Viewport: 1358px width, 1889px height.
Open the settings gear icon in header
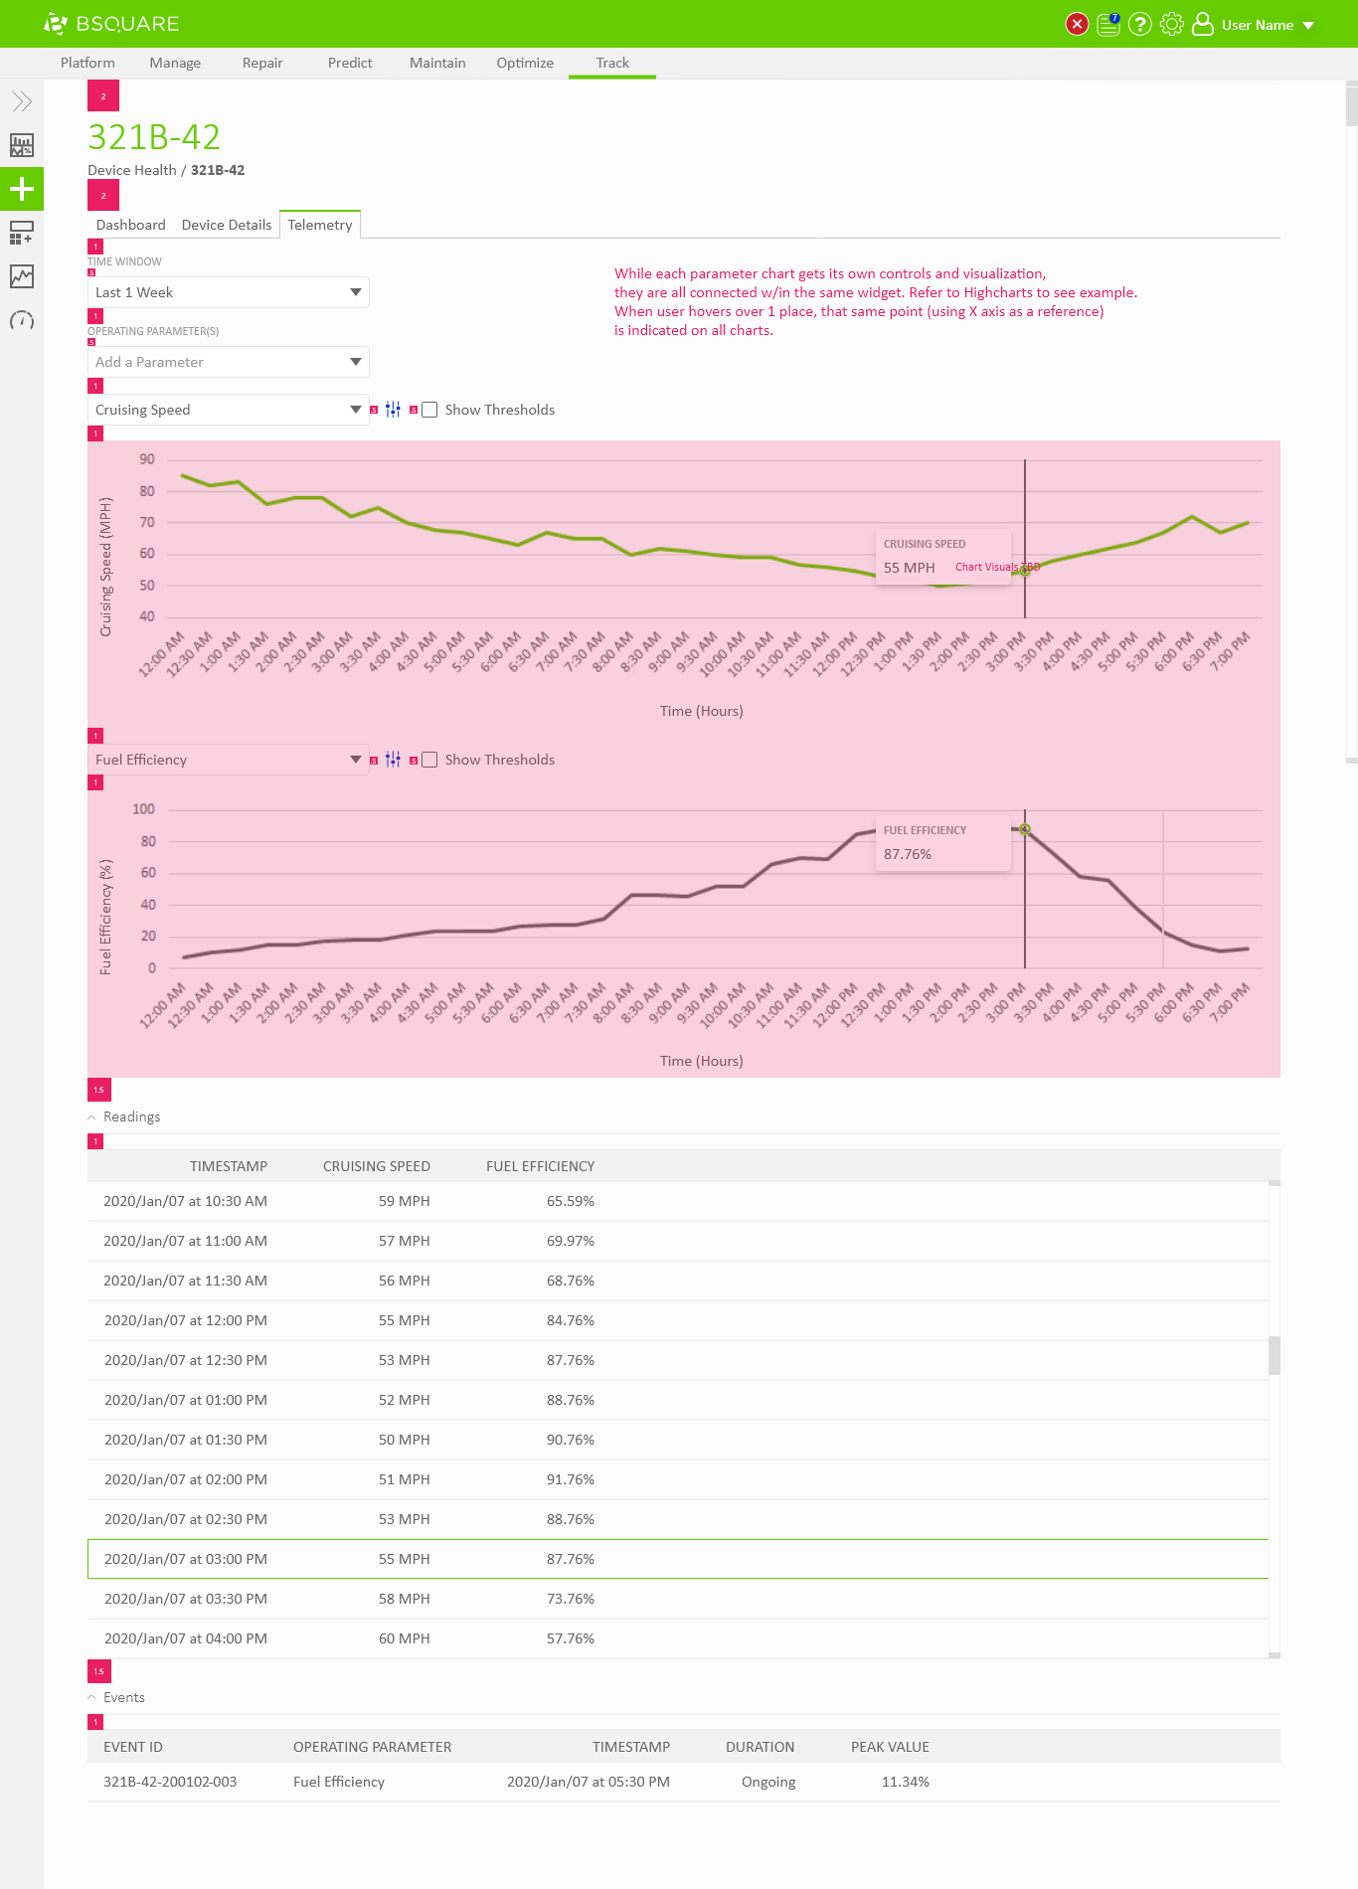click(1172, 24)
